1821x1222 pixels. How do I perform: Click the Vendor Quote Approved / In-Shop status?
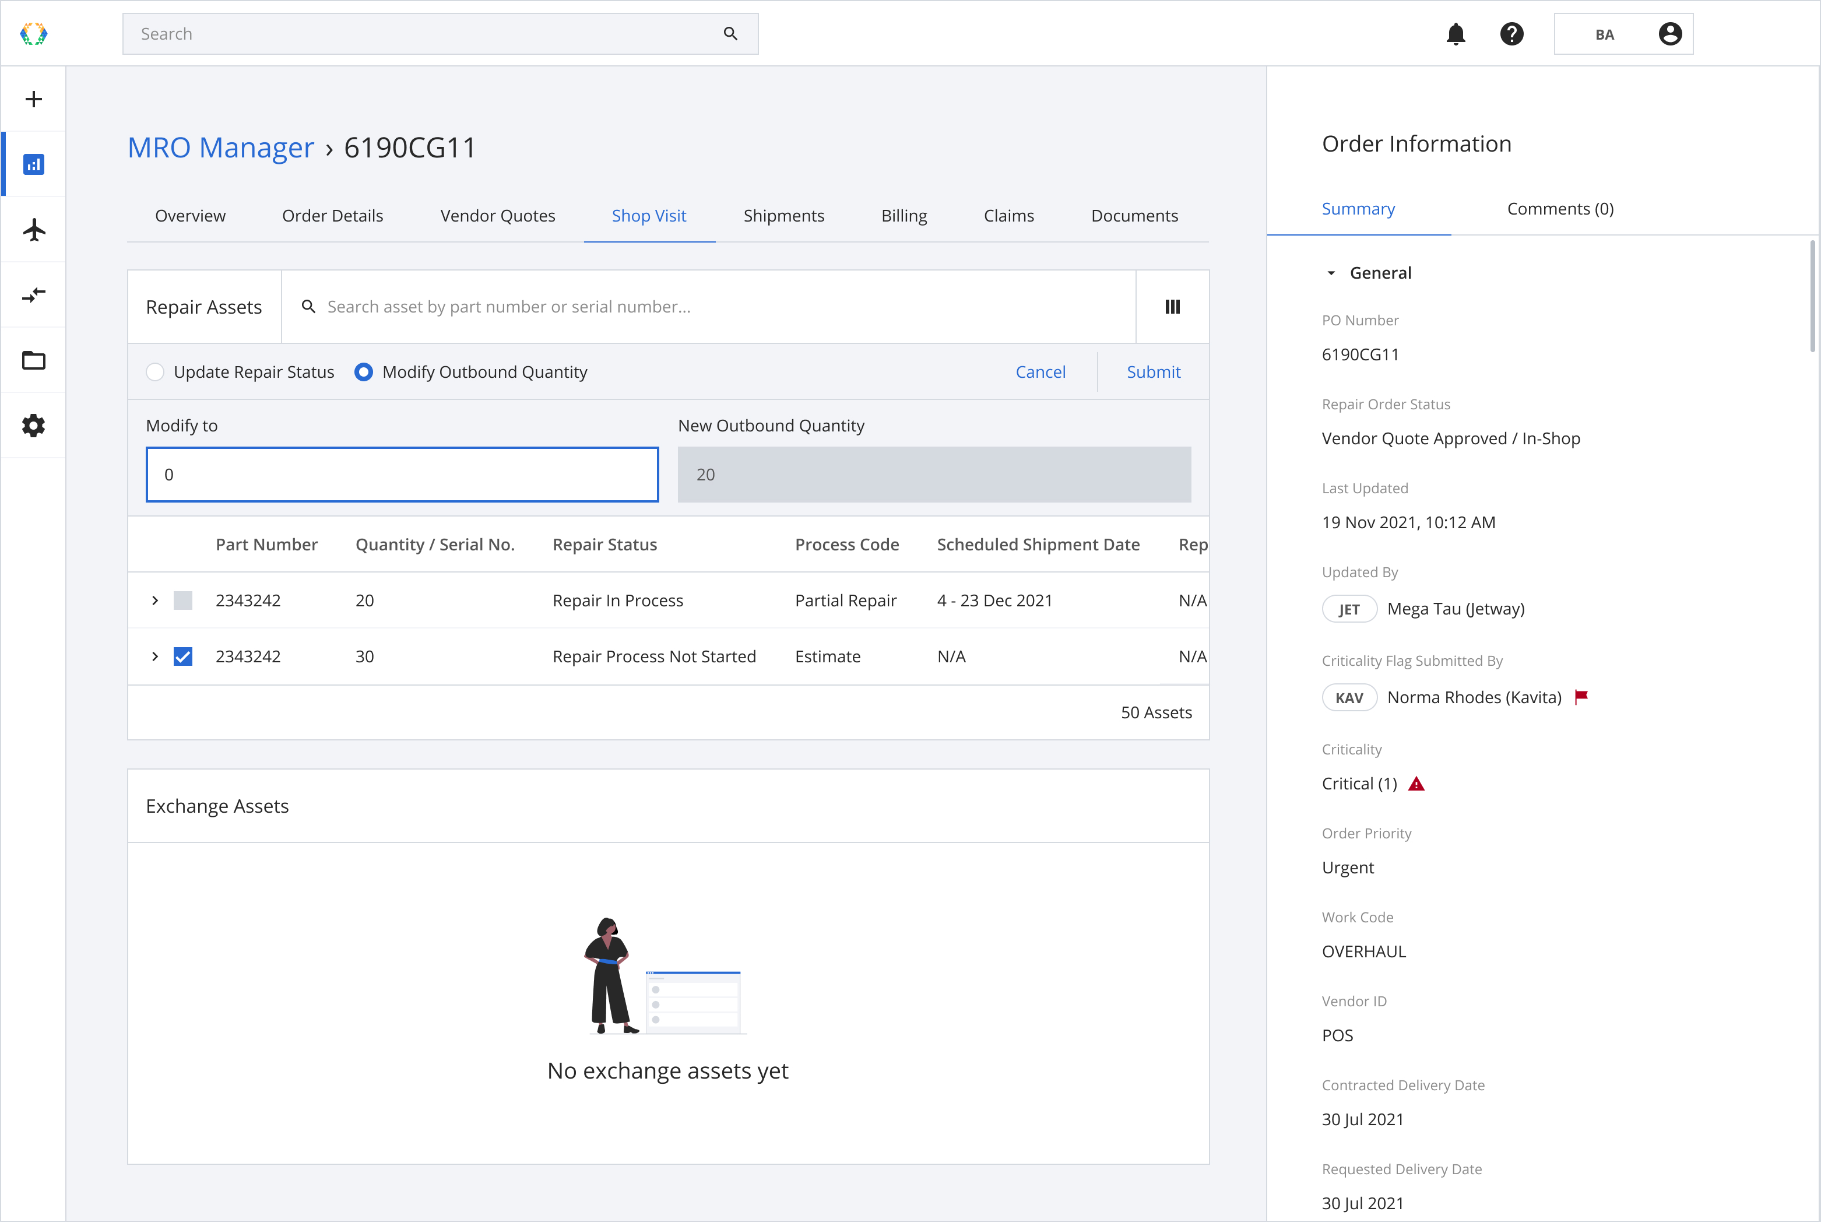pyautogui.click(x=1451, y=438)
